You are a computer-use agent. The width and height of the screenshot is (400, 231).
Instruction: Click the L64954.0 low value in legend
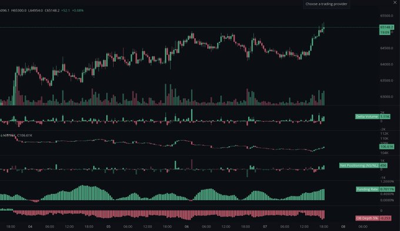point(35,11)
